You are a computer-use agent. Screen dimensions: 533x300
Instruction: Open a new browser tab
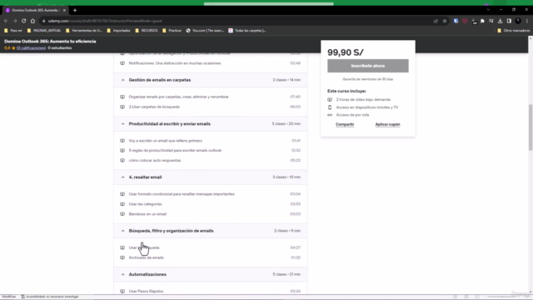tap(75, 10)
